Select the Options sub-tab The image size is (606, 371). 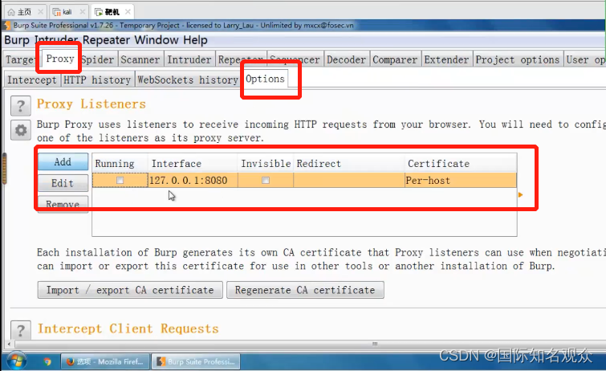click(265, 79)
